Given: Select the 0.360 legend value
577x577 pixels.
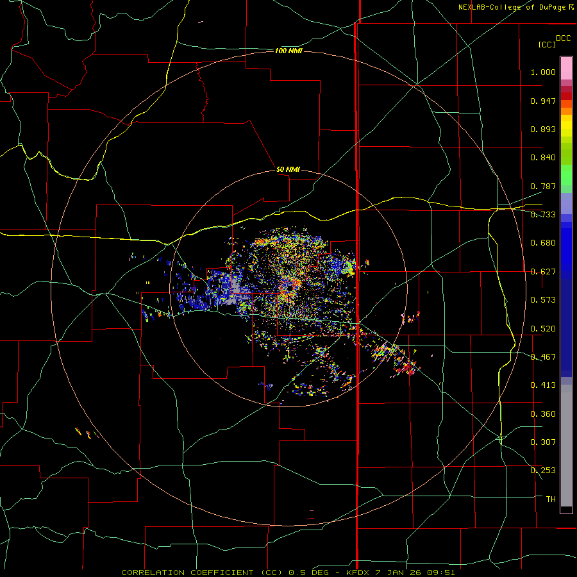Looking at the screenshot, I should (543, 414).
